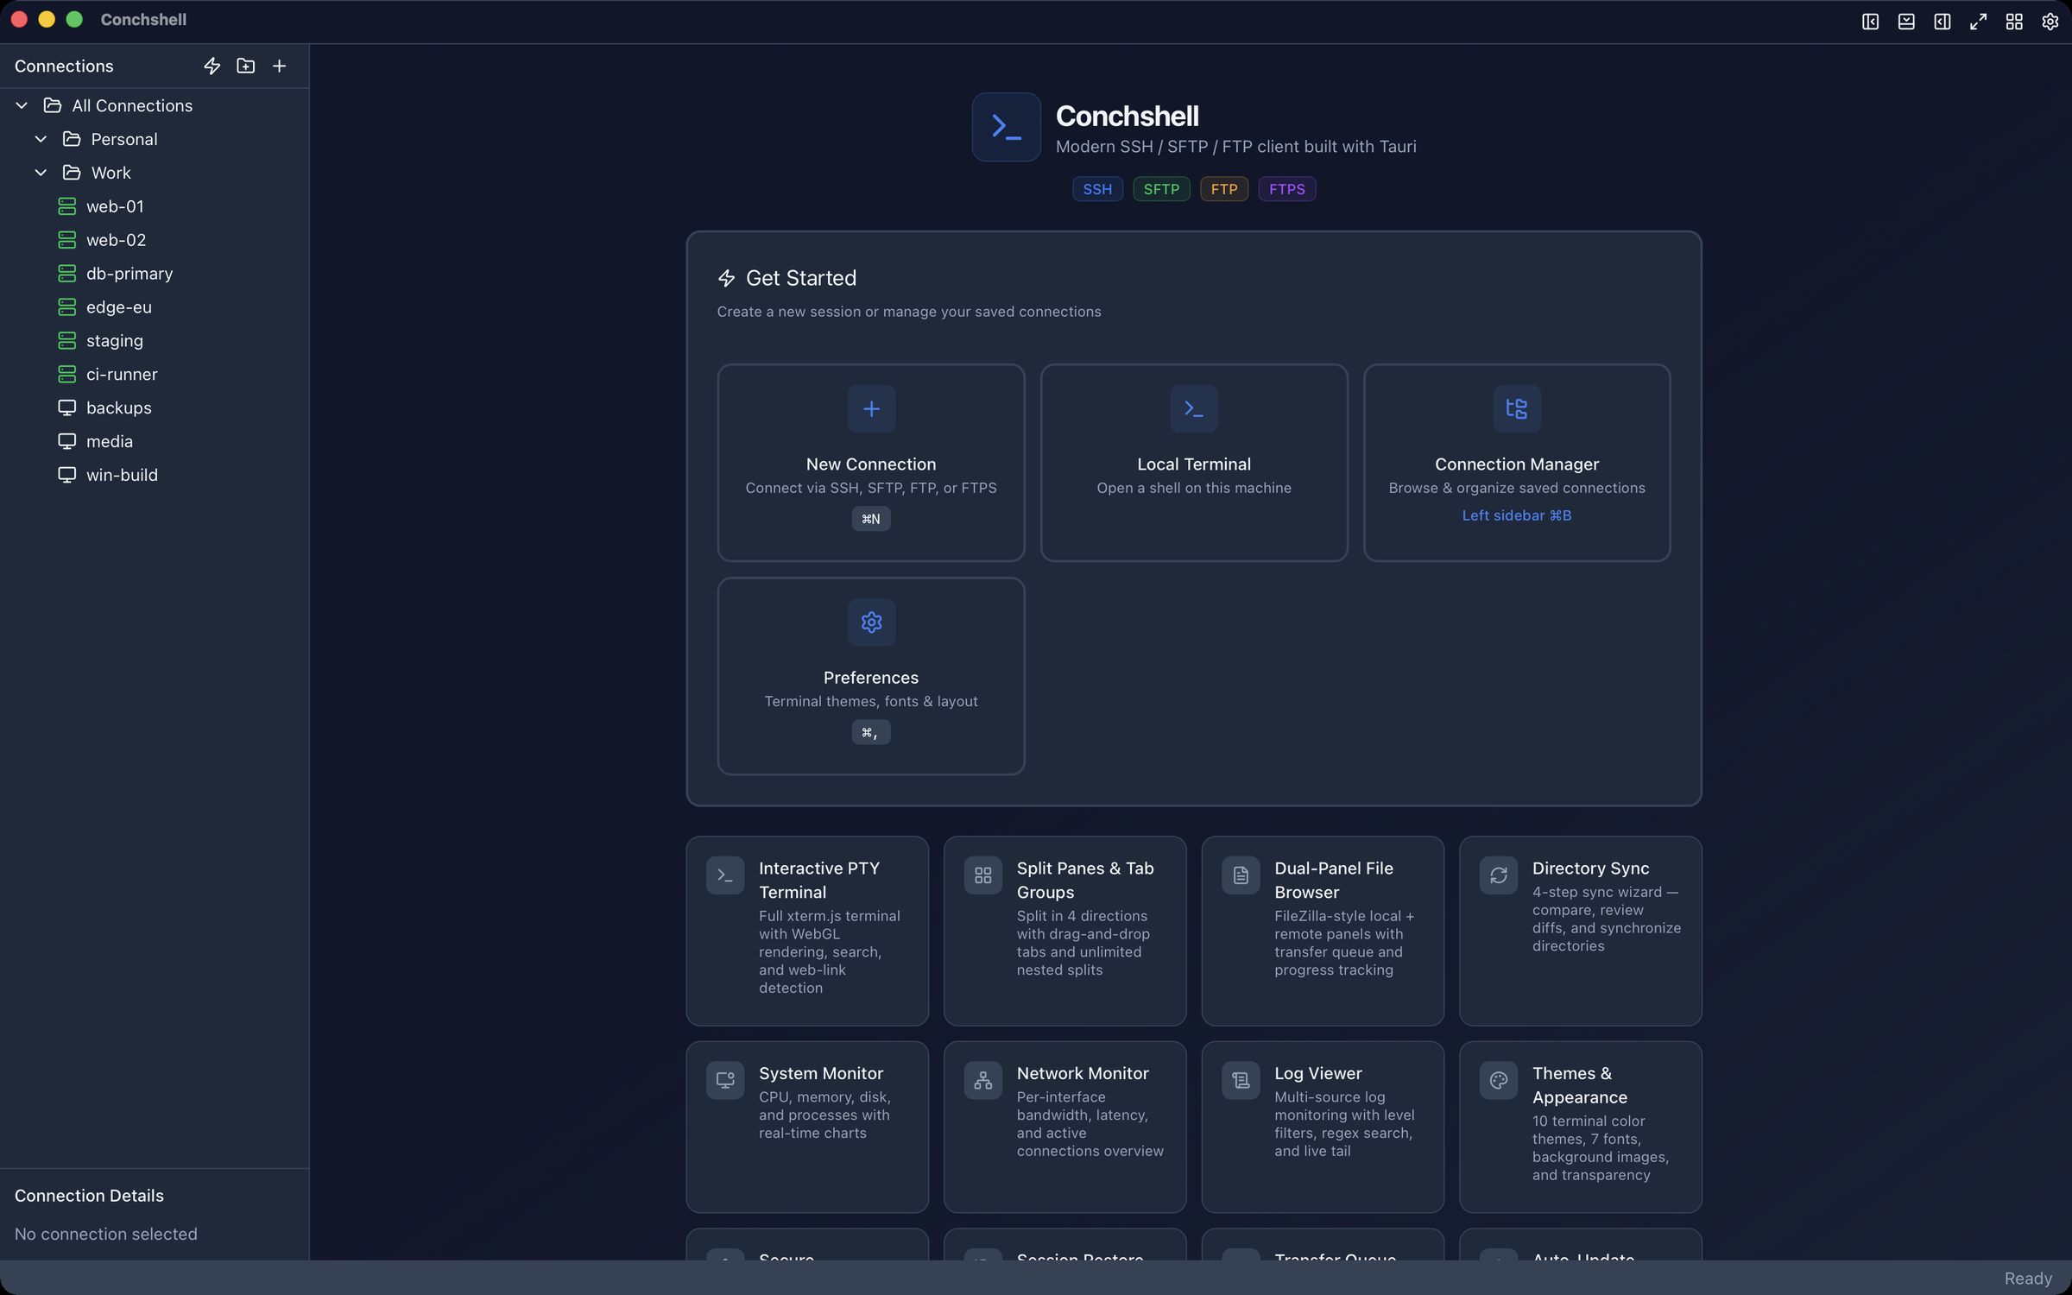Select the win-build connection
Viewport: 2072px width, 1295px height.
[155, 475]
